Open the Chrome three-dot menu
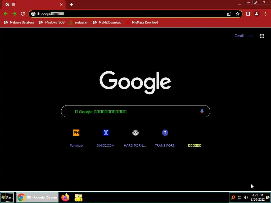Screen dimensions: 271x203 265,14
